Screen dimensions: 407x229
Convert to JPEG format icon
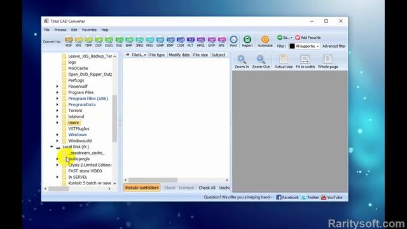(139, 41)
